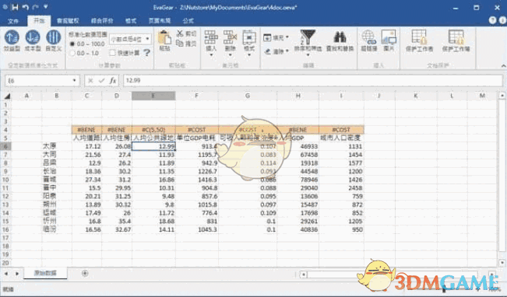Image resolution: width=507 pixels, height=297 pixels.
Task: Switch to the 开始 ribbon tab
Action: point(39,21)
